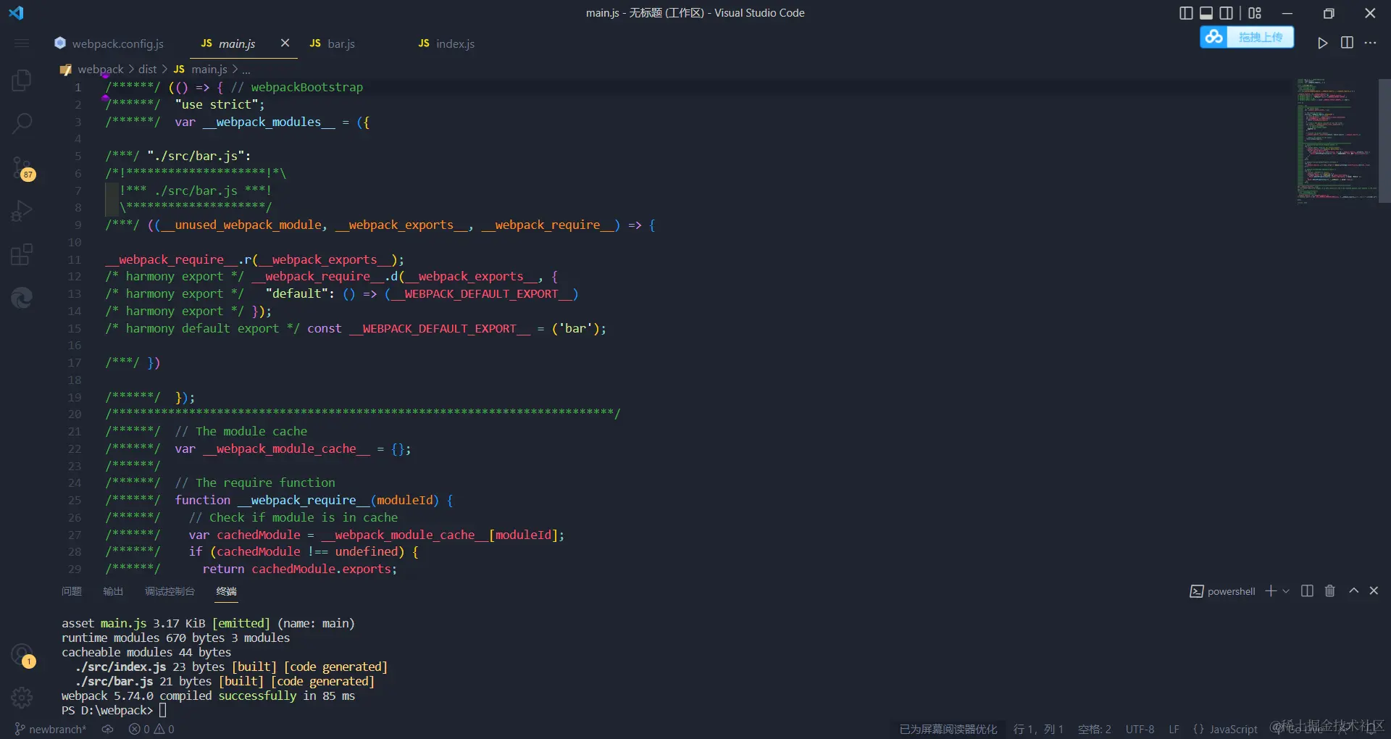Change file encoding UTF-8
The image size is (1391, 739).
click(1140, 729)
